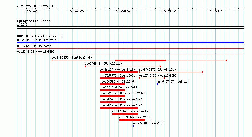The width and height of the screenshot is (252, 137).
Task: Click the small blue marker under nsv6057037
Action: click(x=157, y=84)
